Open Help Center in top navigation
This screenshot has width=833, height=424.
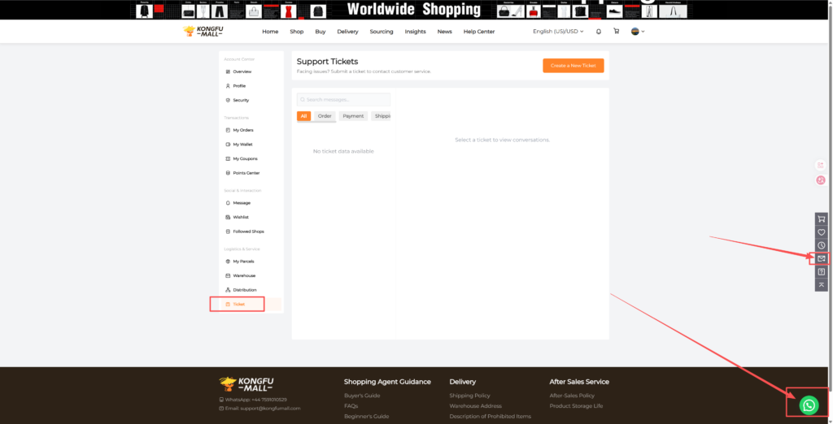[478, 32]
